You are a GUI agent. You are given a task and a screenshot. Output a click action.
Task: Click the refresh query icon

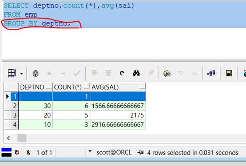122,73
